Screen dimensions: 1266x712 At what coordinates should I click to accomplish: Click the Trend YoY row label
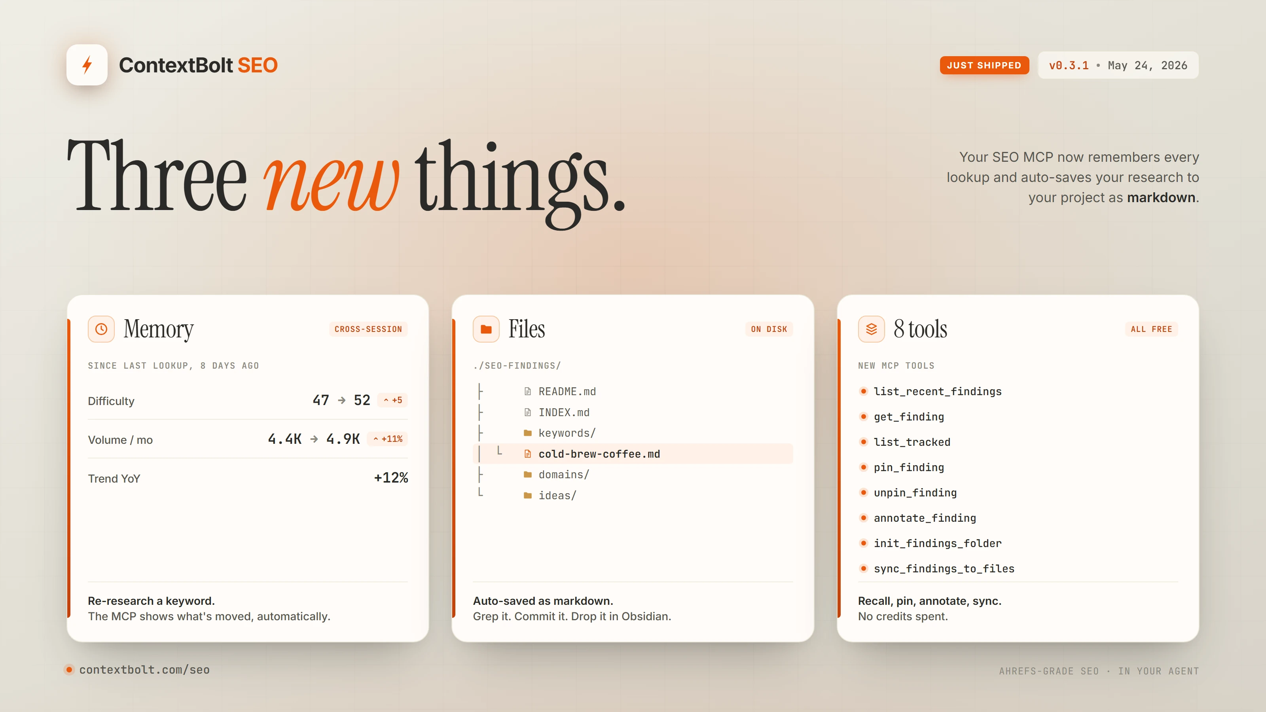pyautogui.click(x=114, y=479)
